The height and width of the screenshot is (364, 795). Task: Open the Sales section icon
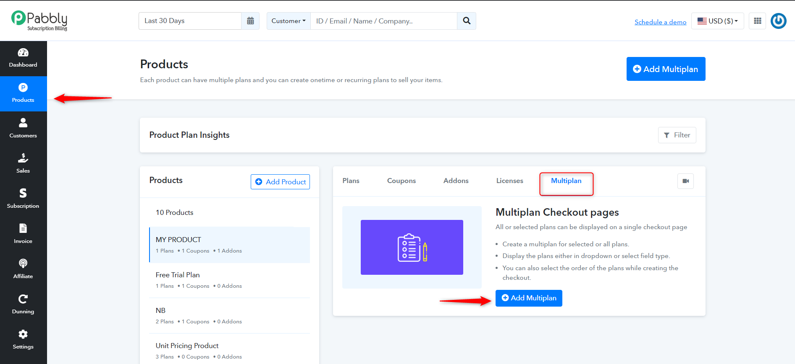pyautogui.click(x=23, y=158)
